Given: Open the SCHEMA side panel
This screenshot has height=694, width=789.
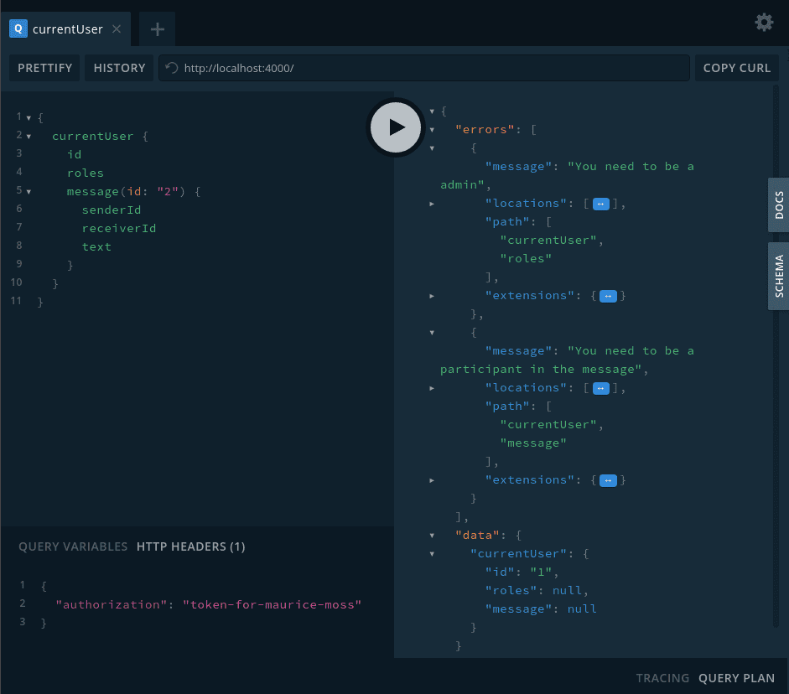Looking at the screenshot, I should point(779,277).
